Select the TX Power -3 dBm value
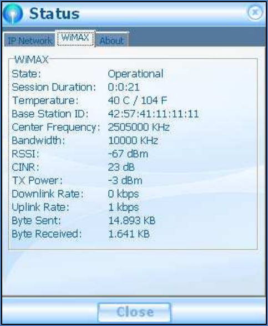 tap(125, 181)
